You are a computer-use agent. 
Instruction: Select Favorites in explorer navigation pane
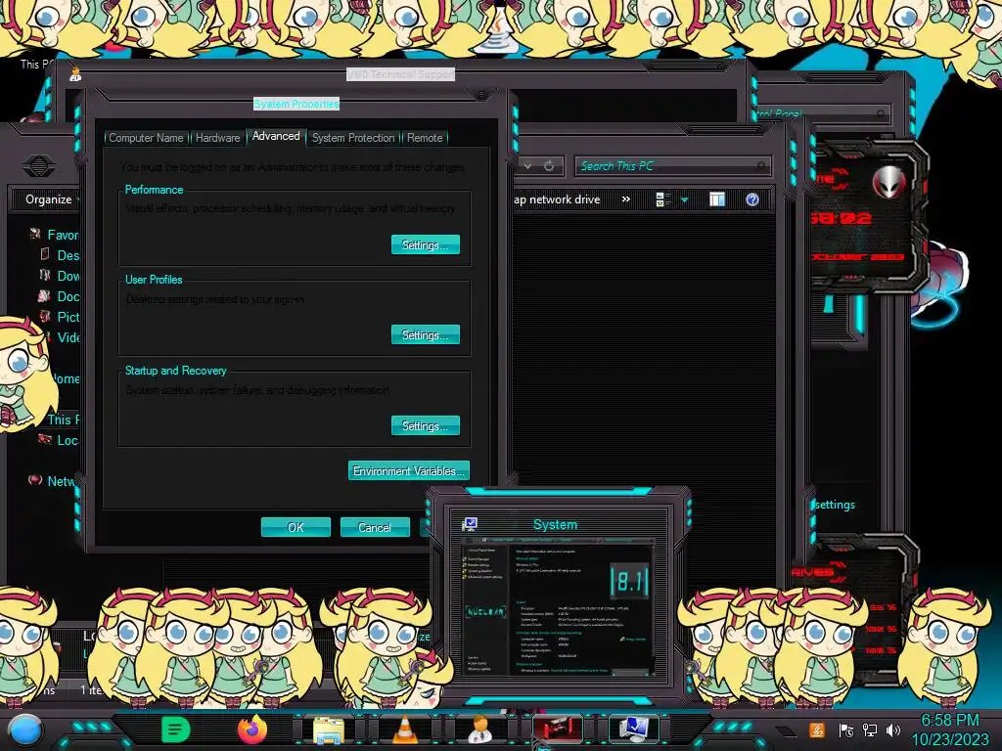(x=54, y=235)
